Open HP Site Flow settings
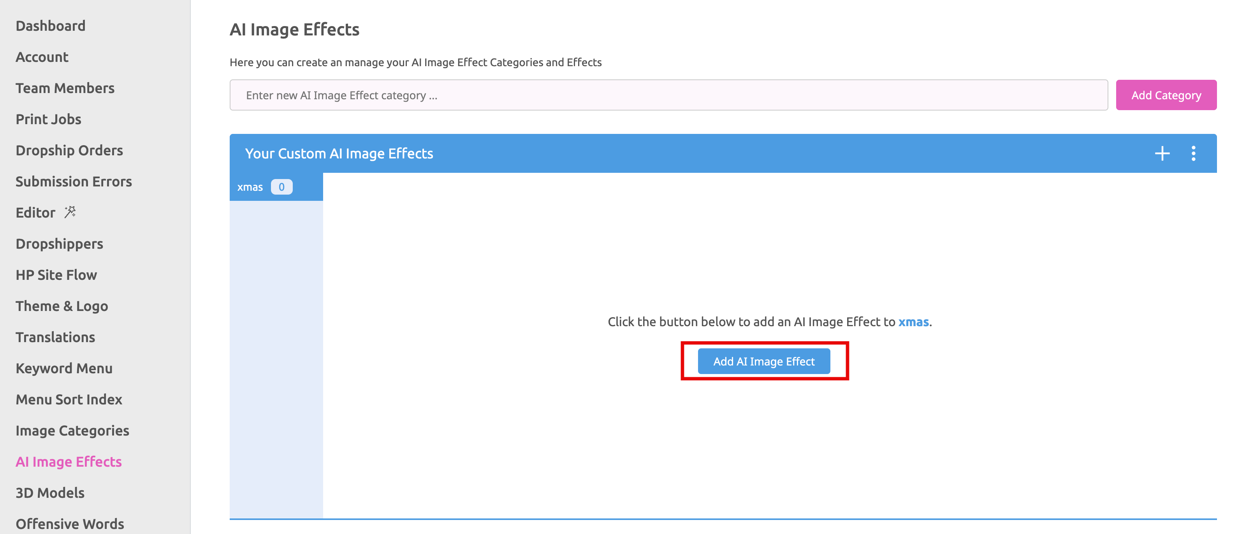1238x534 pixels. point(56,274)
